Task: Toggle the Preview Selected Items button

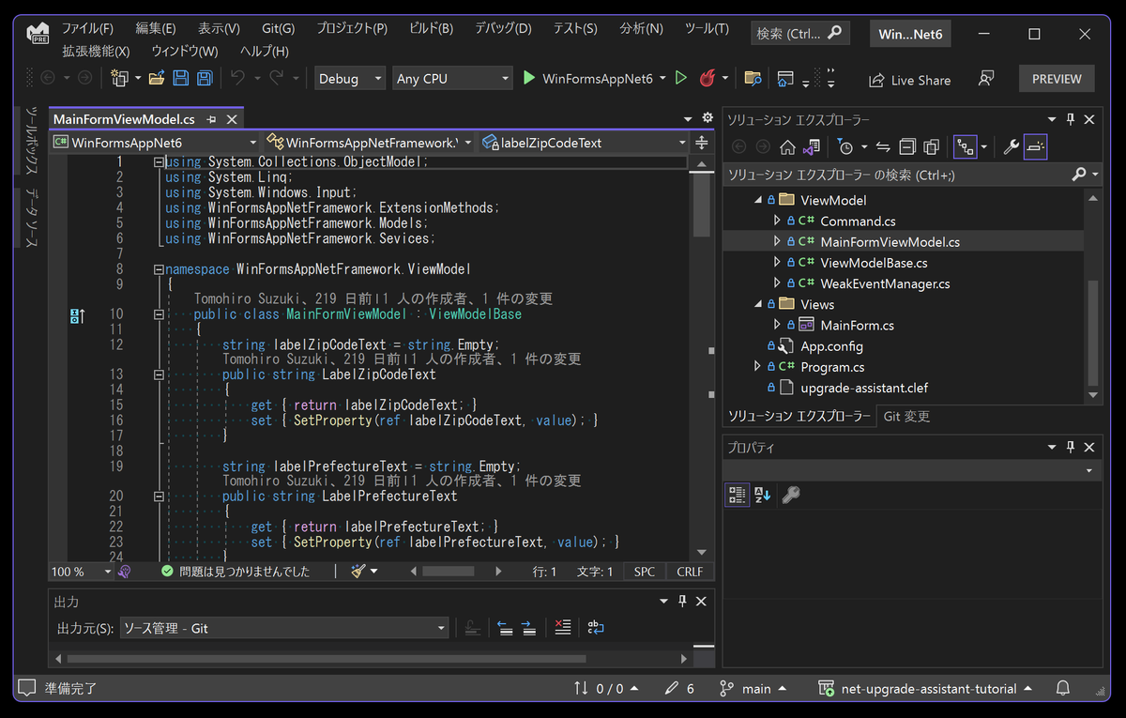Action: pos(1035,147)
